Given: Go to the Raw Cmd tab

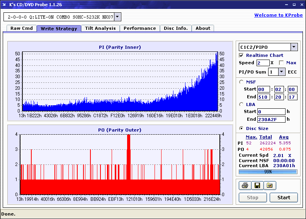Looking at the screenshot, I should tap(21, 28).
